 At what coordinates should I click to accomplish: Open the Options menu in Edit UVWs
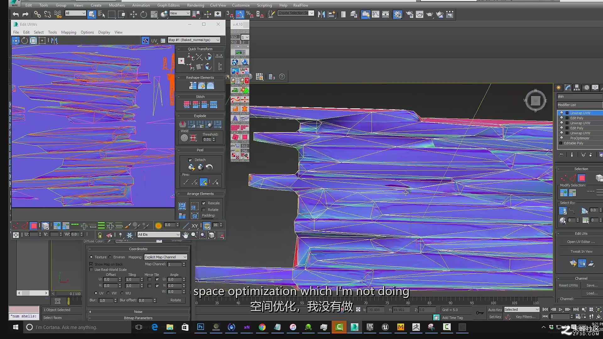click(x=87, y=32)
